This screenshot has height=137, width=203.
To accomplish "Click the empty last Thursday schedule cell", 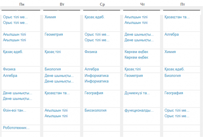I will pos(142,134).
